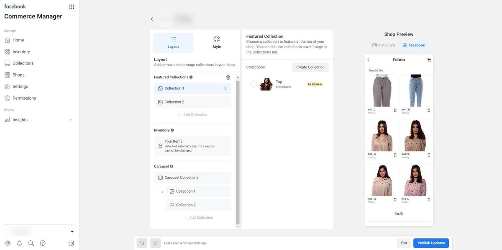The height and width of the screenshot is (250, 502).
Task: Select Collection 1 under Featured Collections
Action: point(192,88)
